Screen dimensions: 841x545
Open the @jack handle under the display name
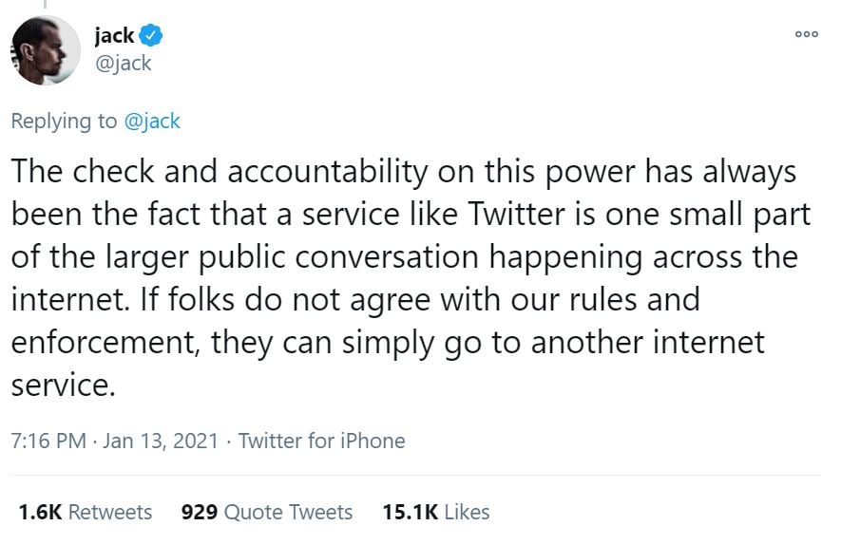coord(123,64)
